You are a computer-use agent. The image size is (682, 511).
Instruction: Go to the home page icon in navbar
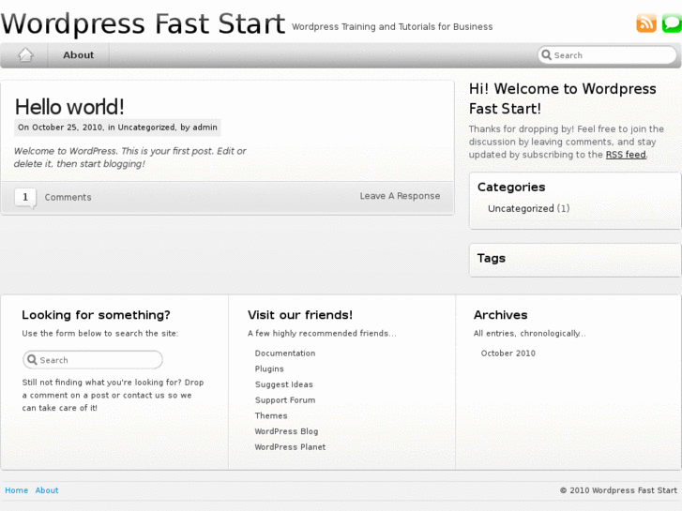(x=25, y=54)
